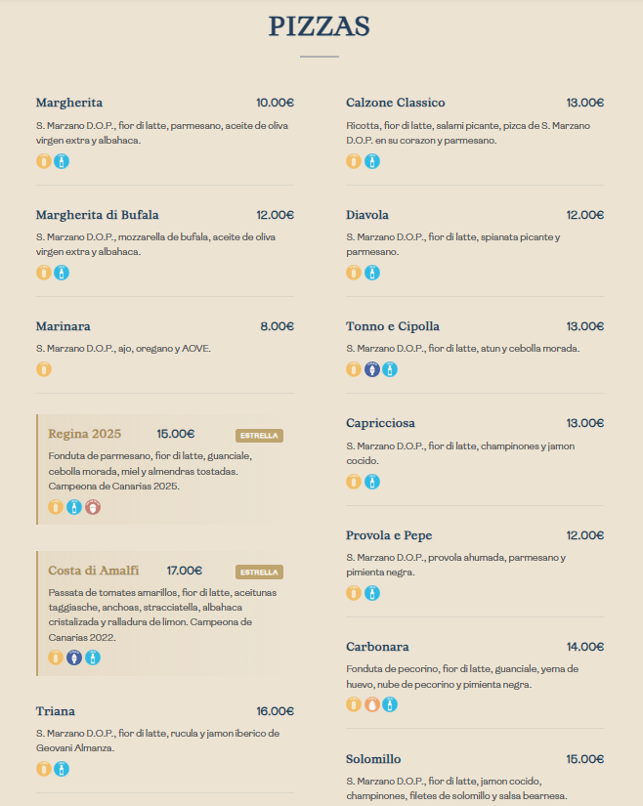The height and width of the screenshot is (806, 643).
Task: Click the Solomillo pizza name
Action: pos(373,759)
